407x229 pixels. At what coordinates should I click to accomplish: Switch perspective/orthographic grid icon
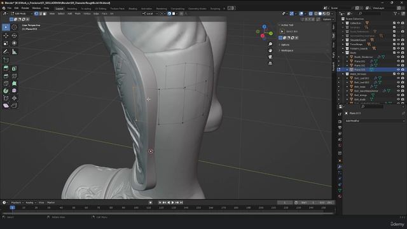[270, 64]
